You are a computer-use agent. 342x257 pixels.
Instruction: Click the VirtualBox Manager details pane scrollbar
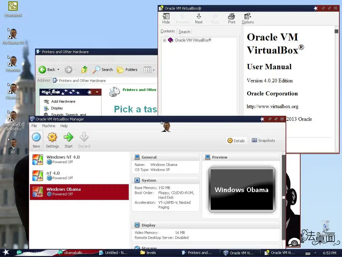click(284, 197)
